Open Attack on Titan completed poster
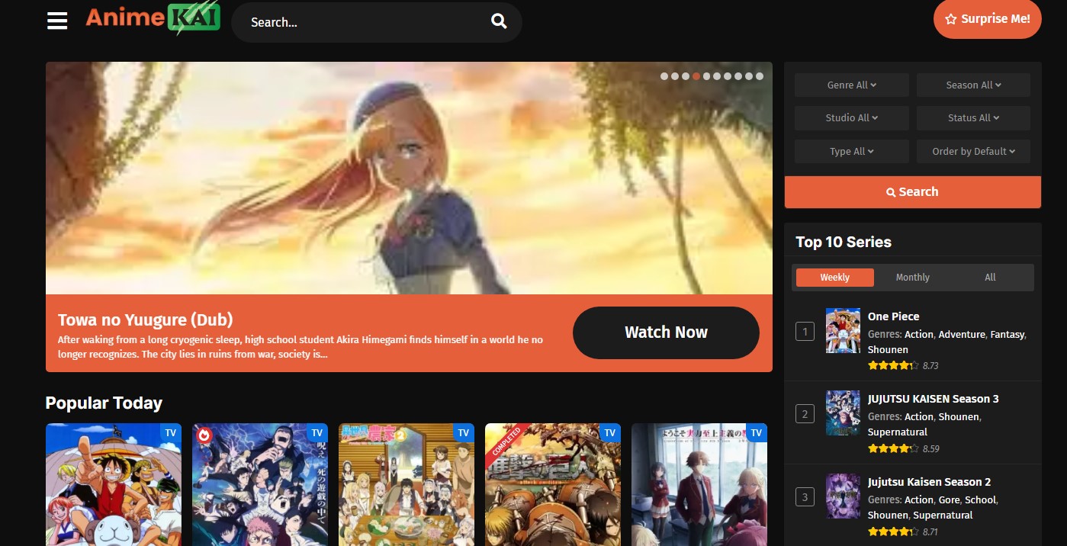The image size is (1067, 546). click(553, 485)
